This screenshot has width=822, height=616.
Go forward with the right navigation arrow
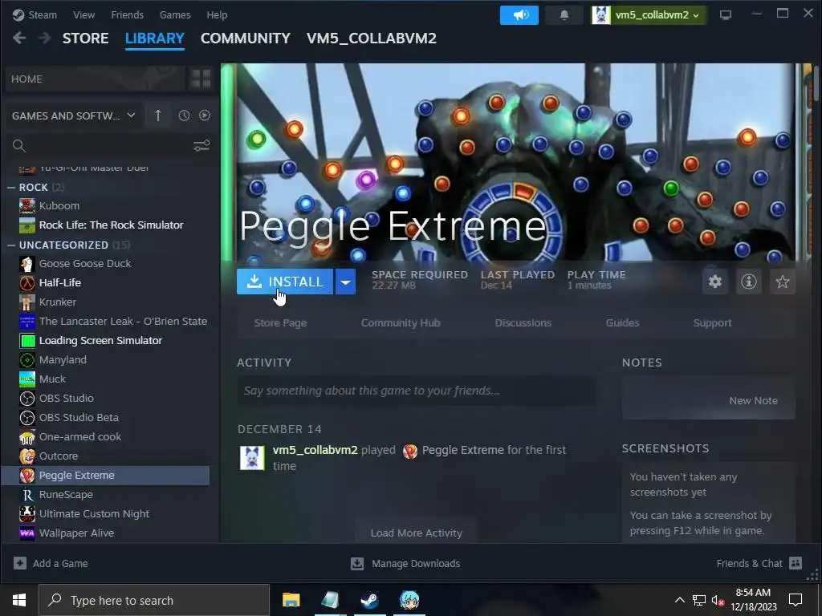(x=45, y=38)
